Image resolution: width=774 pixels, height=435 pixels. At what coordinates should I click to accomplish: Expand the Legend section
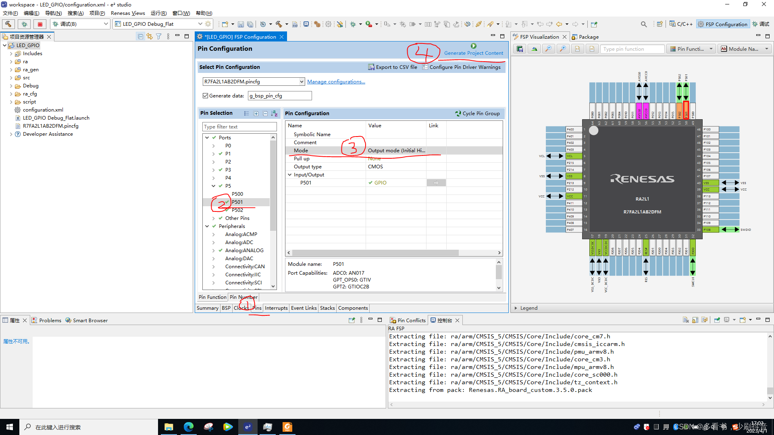coord(516,308)
